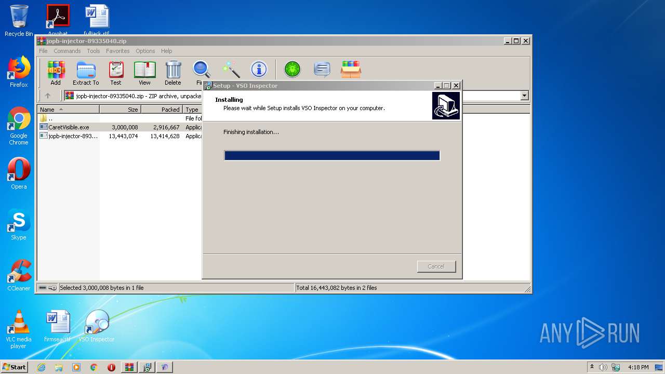
Task: Click the 13,443,074 size value
Action: 123,136
